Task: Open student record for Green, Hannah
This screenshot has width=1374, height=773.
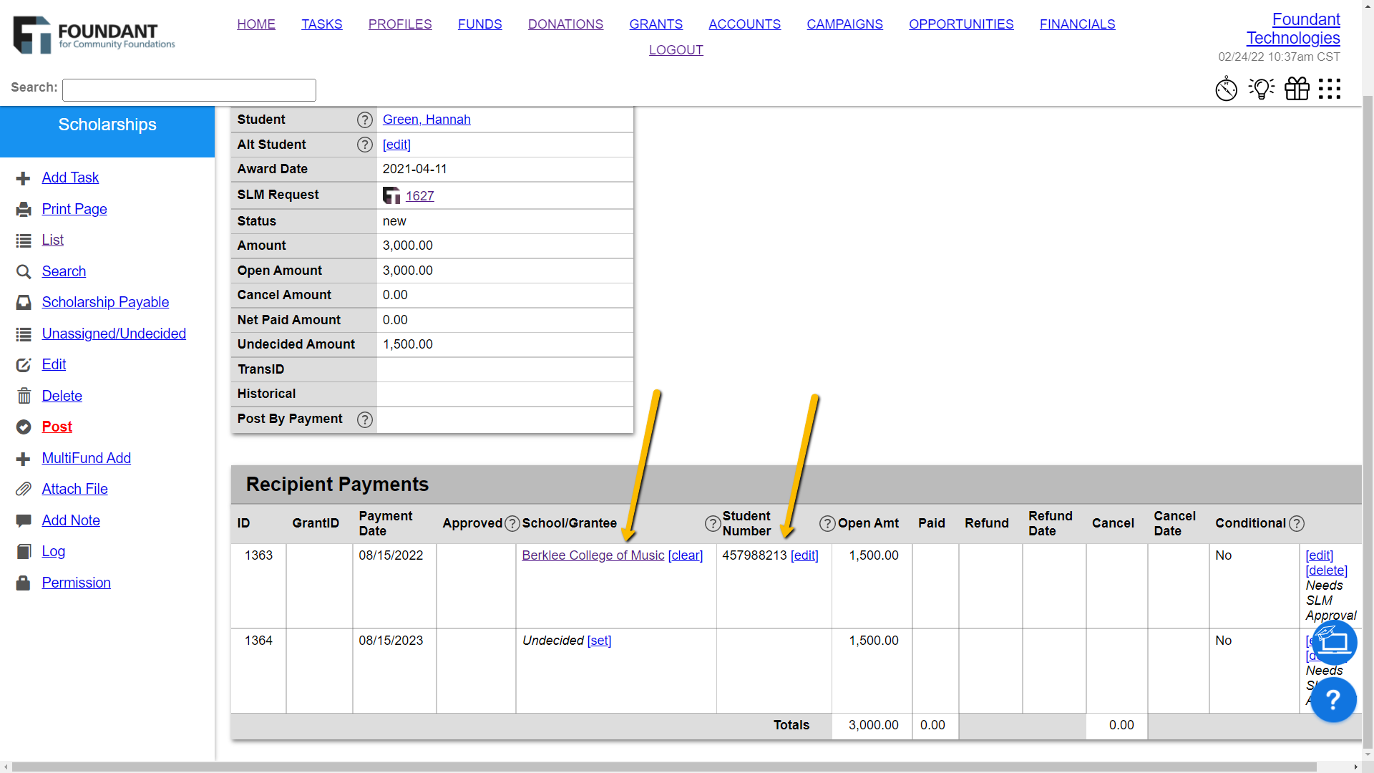Action: point(427,120)
